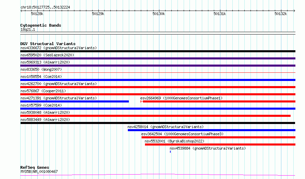This screenshot has height=179, width=305.
Task: Select the thin red nsv833650 line
Action: pos(158,73)
